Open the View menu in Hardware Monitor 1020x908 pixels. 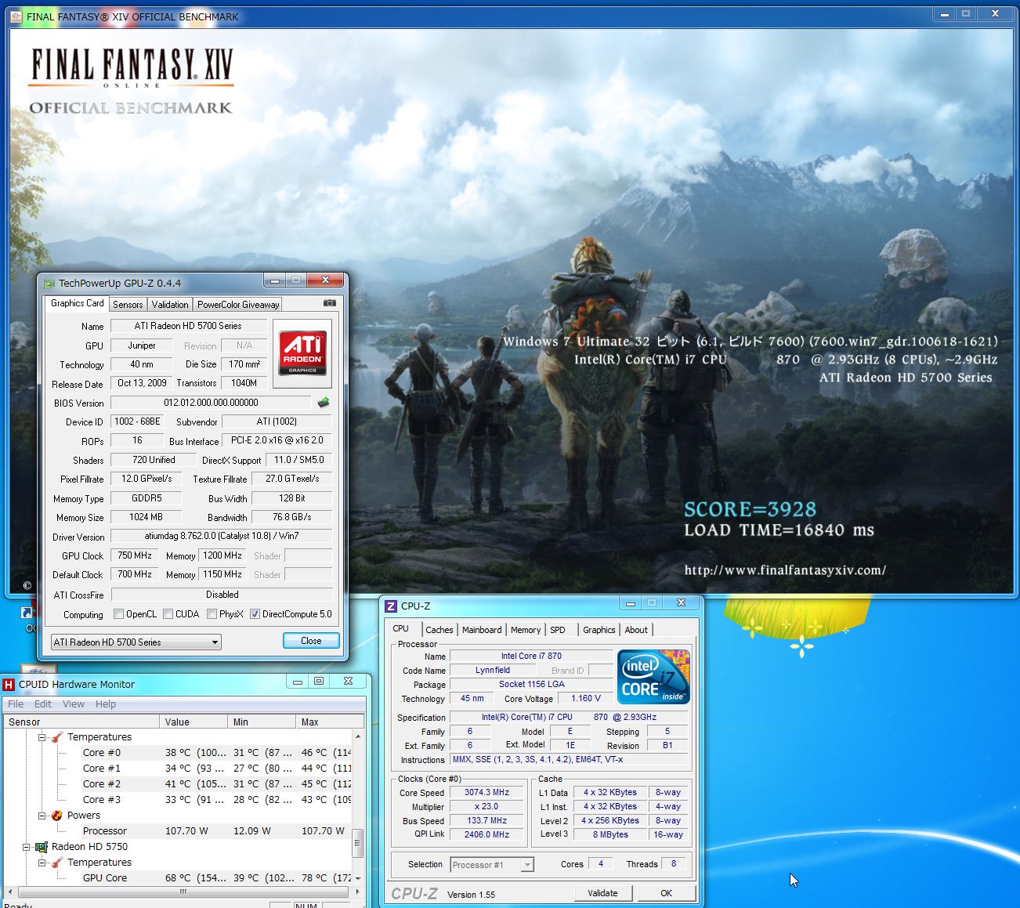tap(74, 704)
